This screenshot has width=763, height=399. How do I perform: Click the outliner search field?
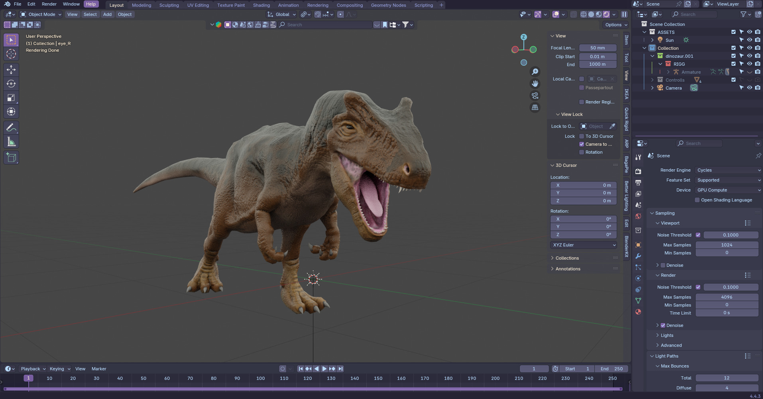pyautogui.click(x=694, y=14)
